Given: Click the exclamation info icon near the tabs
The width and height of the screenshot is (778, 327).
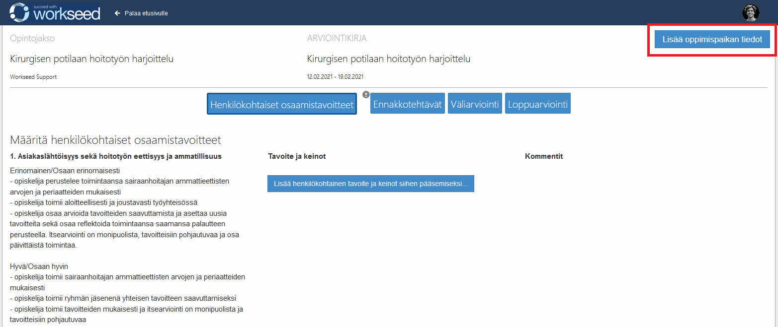Looking at the screenshot, I should tap(365, 95).
